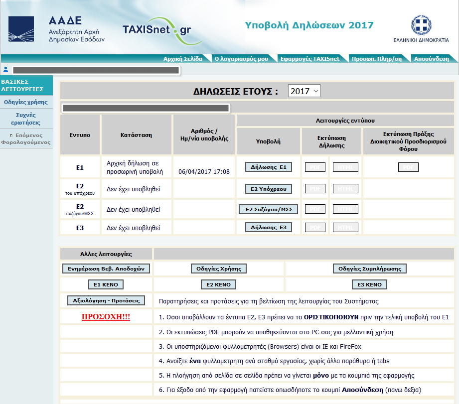
Task: Download blank Ε3 ΚΕΝΟ form
Action: click(x=369, y=285)
